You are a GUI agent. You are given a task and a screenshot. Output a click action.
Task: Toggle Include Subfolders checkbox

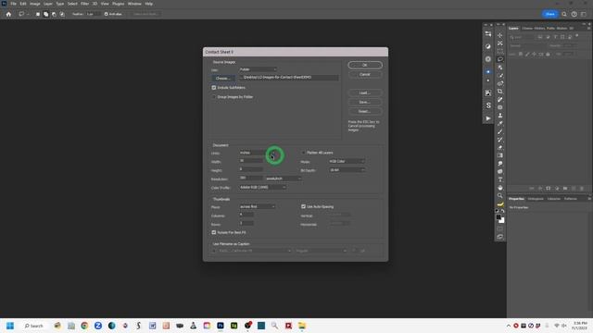214,88
